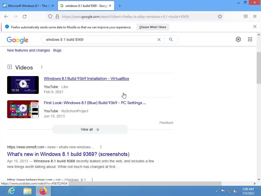Screen dimensions: 261x196
Task: Click scroll down arrow of page
Action: 259,179
